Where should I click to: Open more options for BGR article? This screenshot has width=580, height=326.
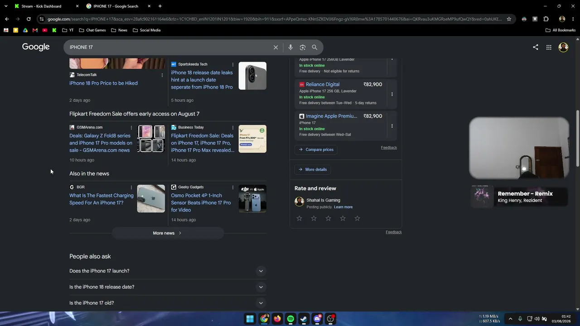pyautogui.click(x=131, y=187)
